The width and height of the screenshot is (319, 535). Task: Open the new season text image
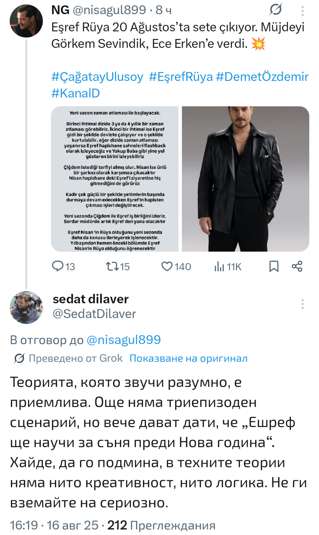pos(115,179)
